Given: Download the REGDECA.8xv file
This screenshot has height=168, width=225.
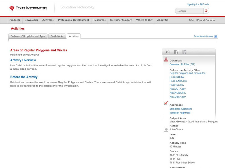Looking at the screenshot, I should point(178,97).
